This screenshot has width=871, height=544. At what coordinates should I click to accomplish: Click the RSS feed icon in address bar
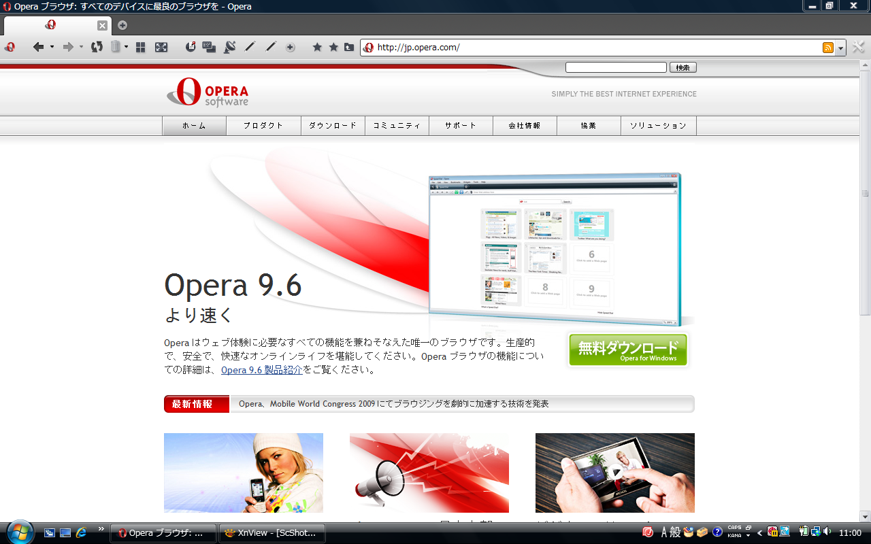pos(828,48)
